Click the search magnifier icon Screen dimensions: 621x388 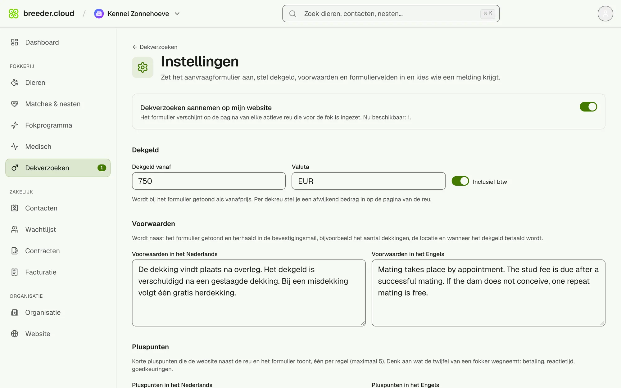coord(292,14)
